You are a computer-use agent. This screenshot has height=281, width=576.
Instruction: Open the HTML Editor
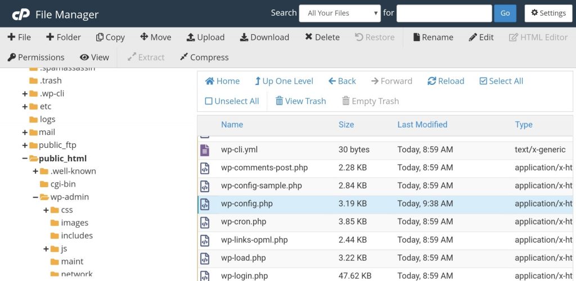point(538,37)
